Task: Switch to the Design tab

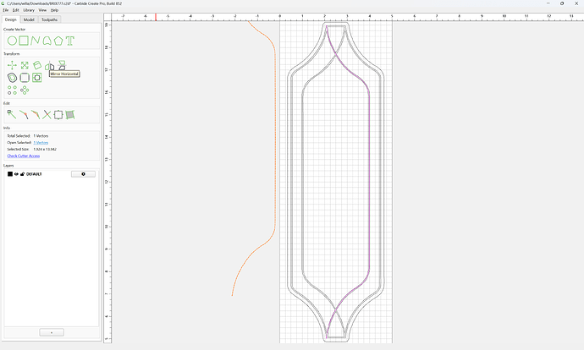Action: (x=11, y=19)
